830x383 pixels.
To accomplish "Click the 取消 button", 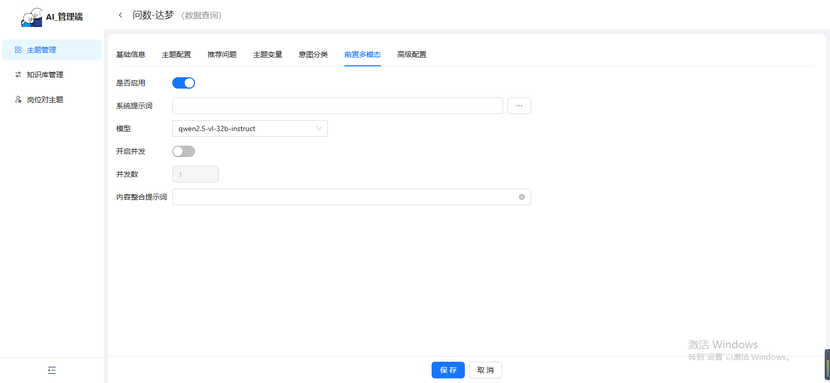I will pyautogui.click(x=485, y=370).
